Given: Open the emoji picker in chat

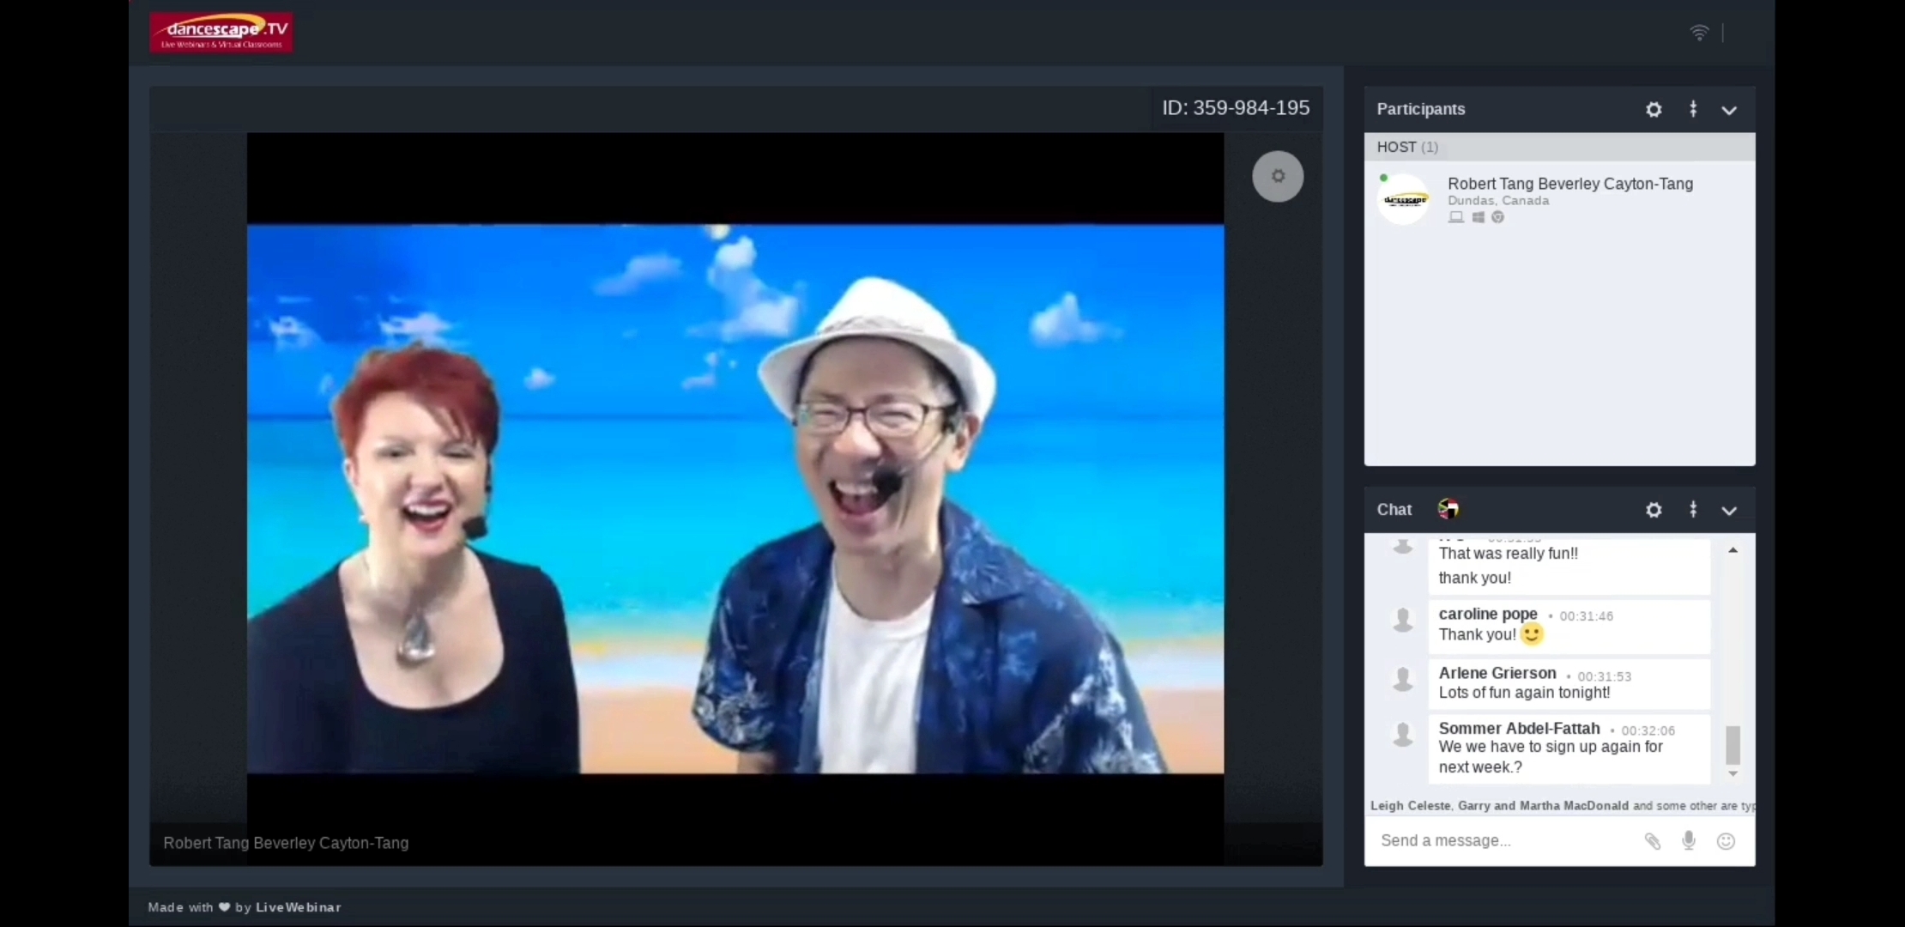Looking at the screenshot, I should (x=1726, y=841).
